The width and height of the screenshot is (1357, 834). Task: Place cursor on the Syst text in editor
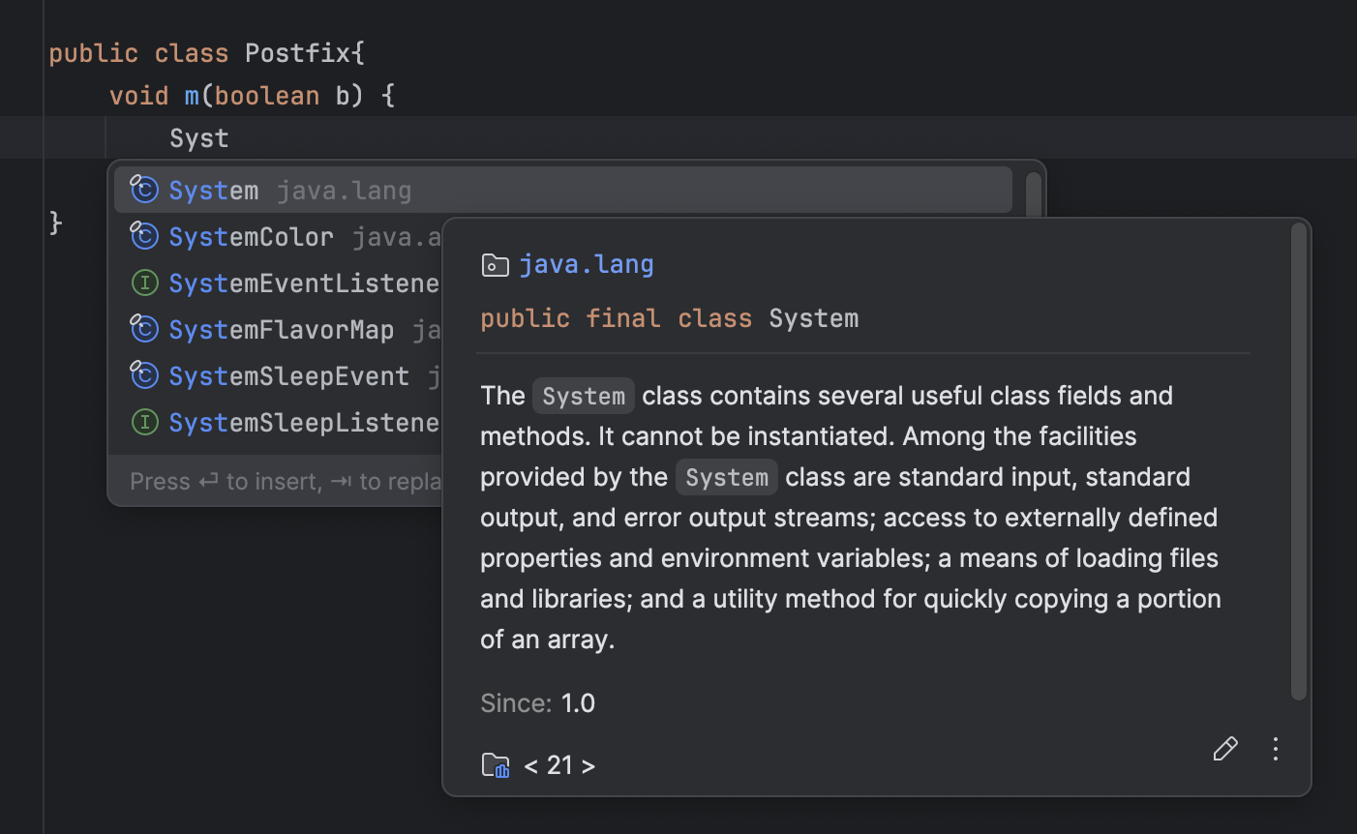coord(198,137)
